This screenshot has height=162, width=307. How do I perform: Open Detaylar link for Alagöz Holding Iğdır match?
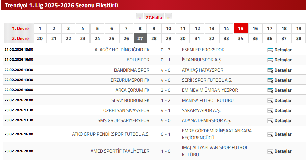(x=283, y=50)
